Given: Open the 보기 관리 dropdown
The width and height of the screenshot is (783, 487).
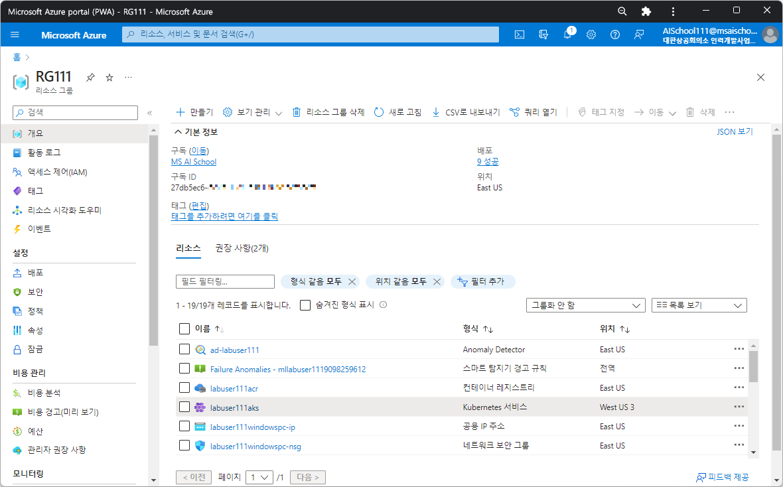Looking at the screenshot, I should 252,112.
